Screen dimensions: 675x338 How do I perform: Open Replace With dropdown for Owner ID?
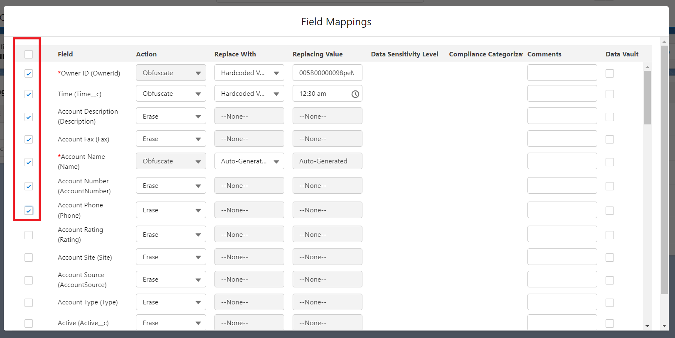pos(249,73)
